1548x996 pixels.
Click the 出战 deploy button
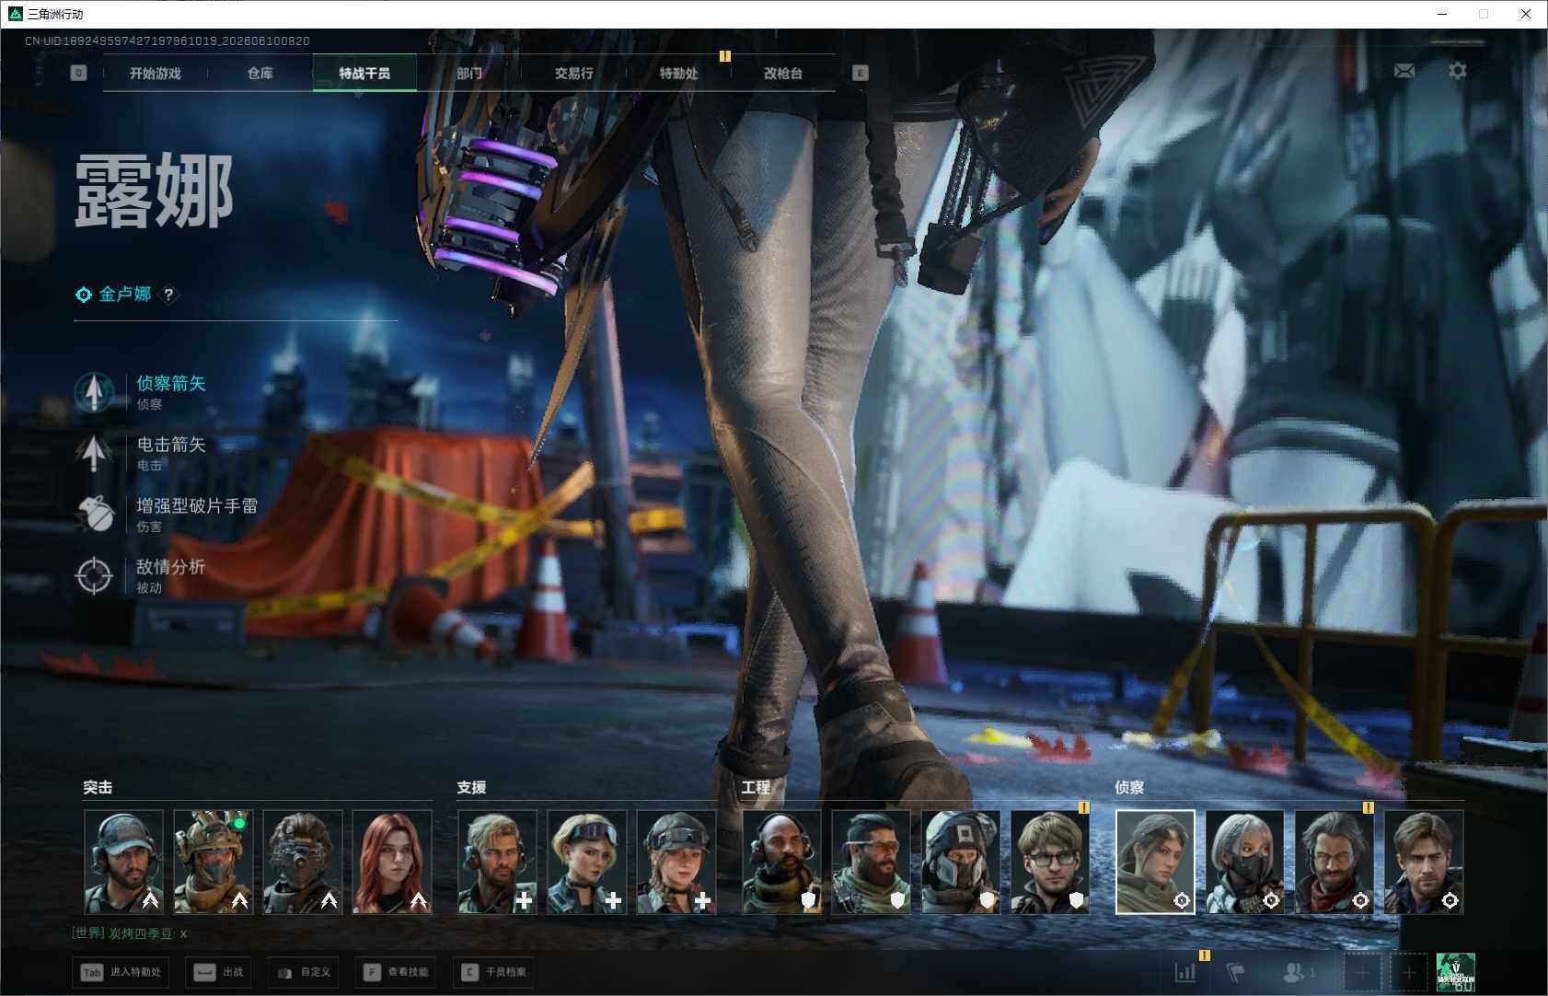[x=218, y=972]
